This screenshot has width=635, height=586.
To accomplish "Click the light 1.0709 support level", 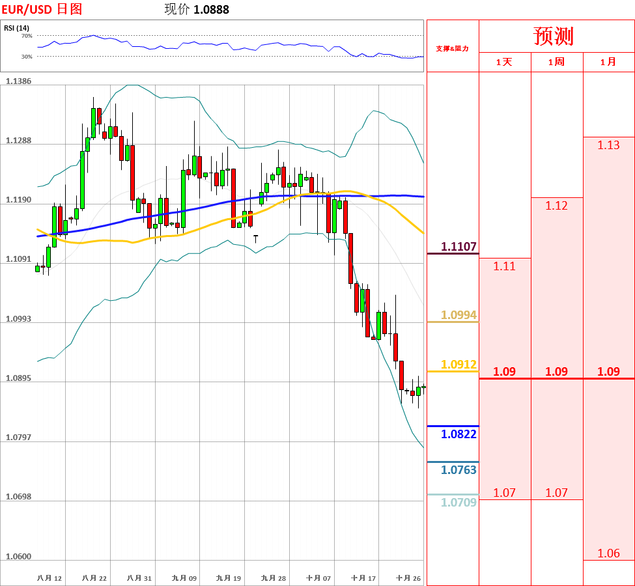I will [459, 503].
